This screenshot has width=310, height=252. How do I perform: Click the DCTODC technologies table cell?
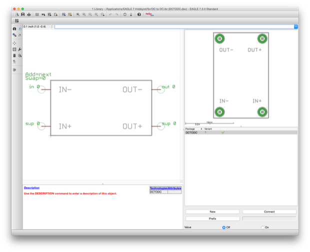coord(158,192)
